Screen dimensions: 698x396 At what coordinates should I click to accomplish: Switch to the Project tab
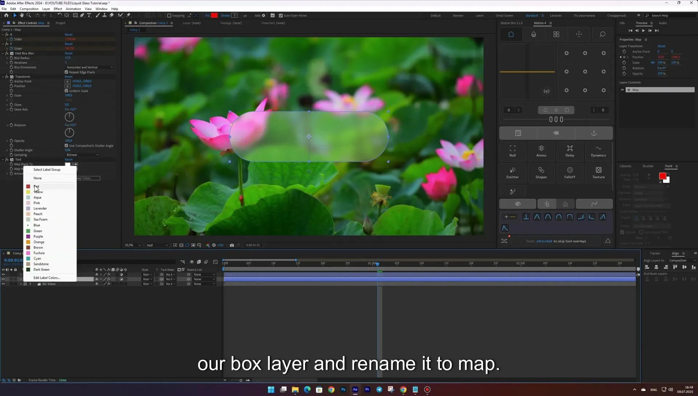point(60,23)
